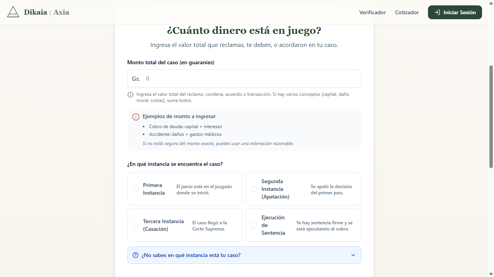Click the 'Accidente: daños + gastos médicos' bullet
This screenshot has width=494, height=277.
coord(185,134)
